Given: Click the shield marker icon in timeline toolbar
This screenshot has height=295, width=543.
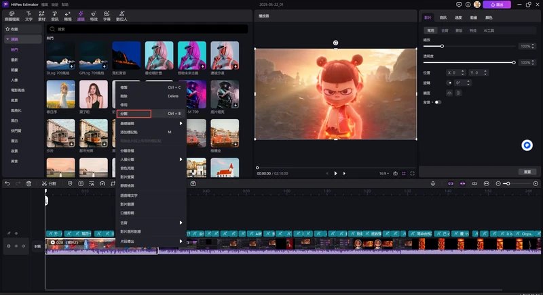Looking at the screenshot, I should [70, 183].
